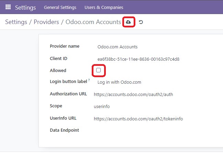Click the Login button label text

coord(68,82)
